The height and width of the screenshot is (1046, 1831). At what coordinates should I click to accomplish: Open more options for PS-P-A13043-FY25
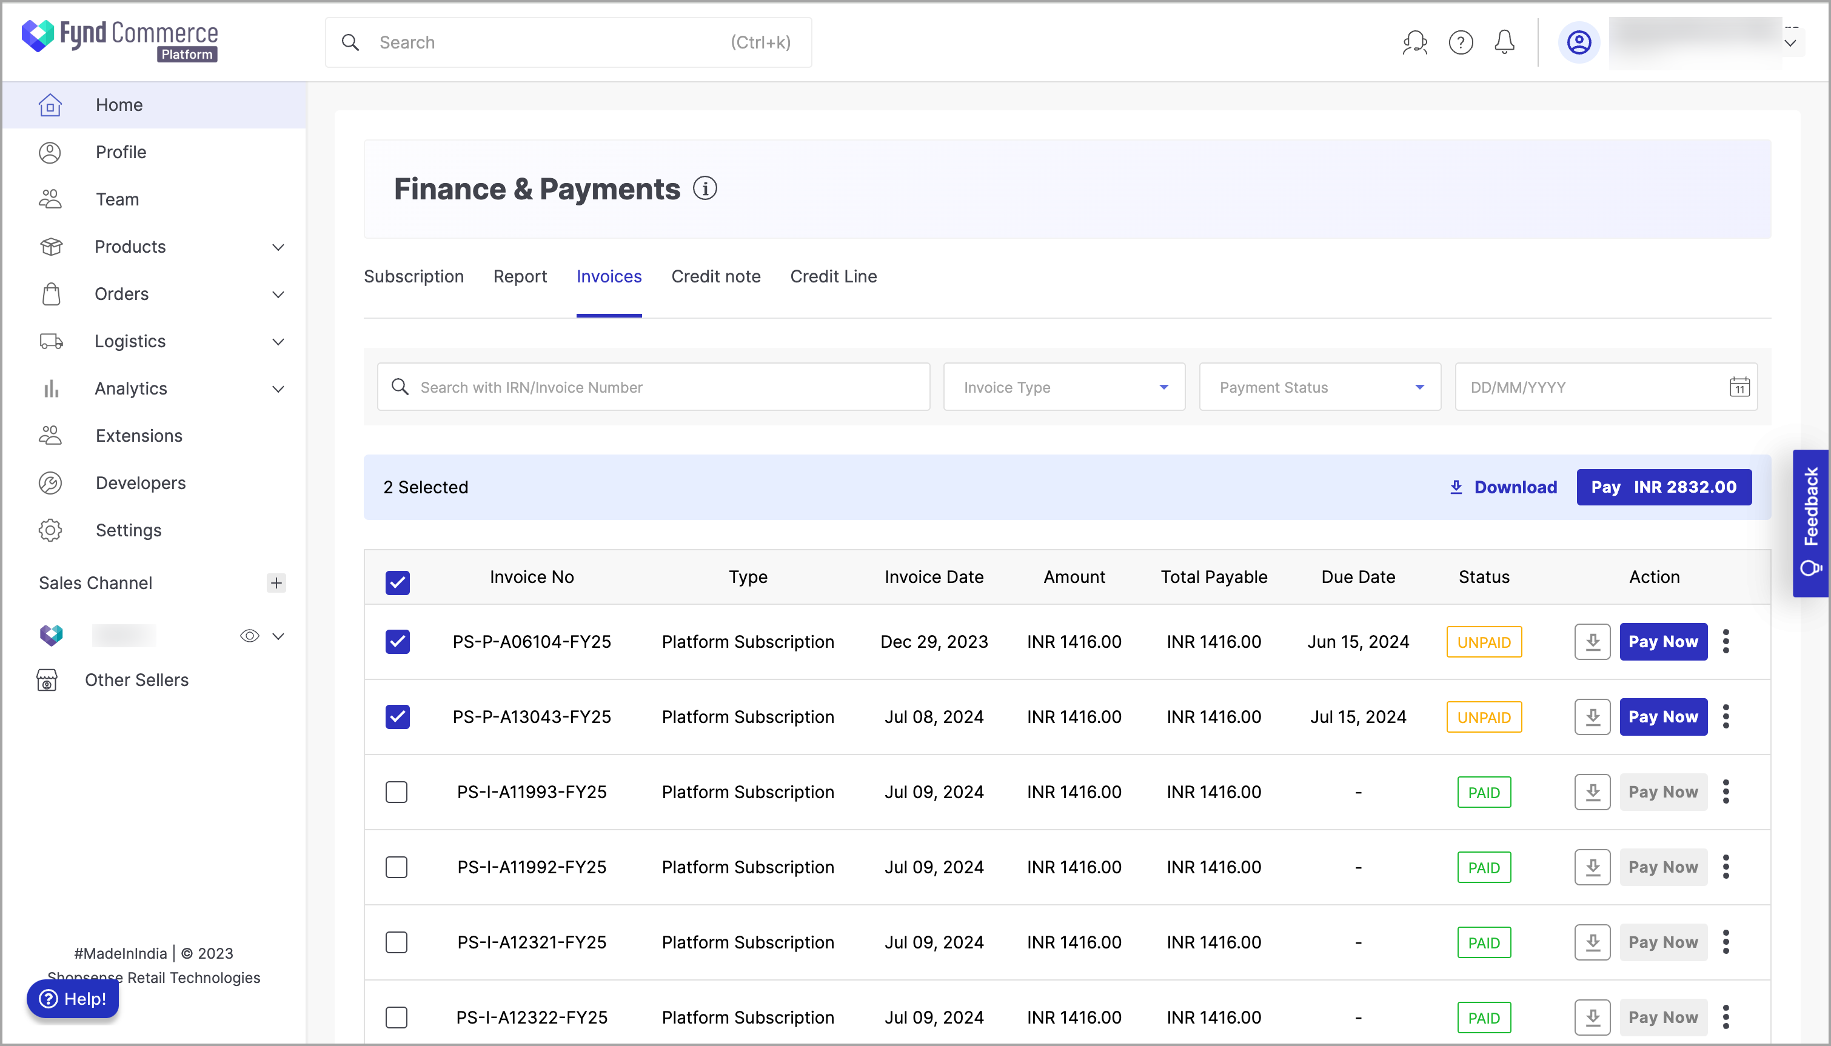pos(1726,716)
